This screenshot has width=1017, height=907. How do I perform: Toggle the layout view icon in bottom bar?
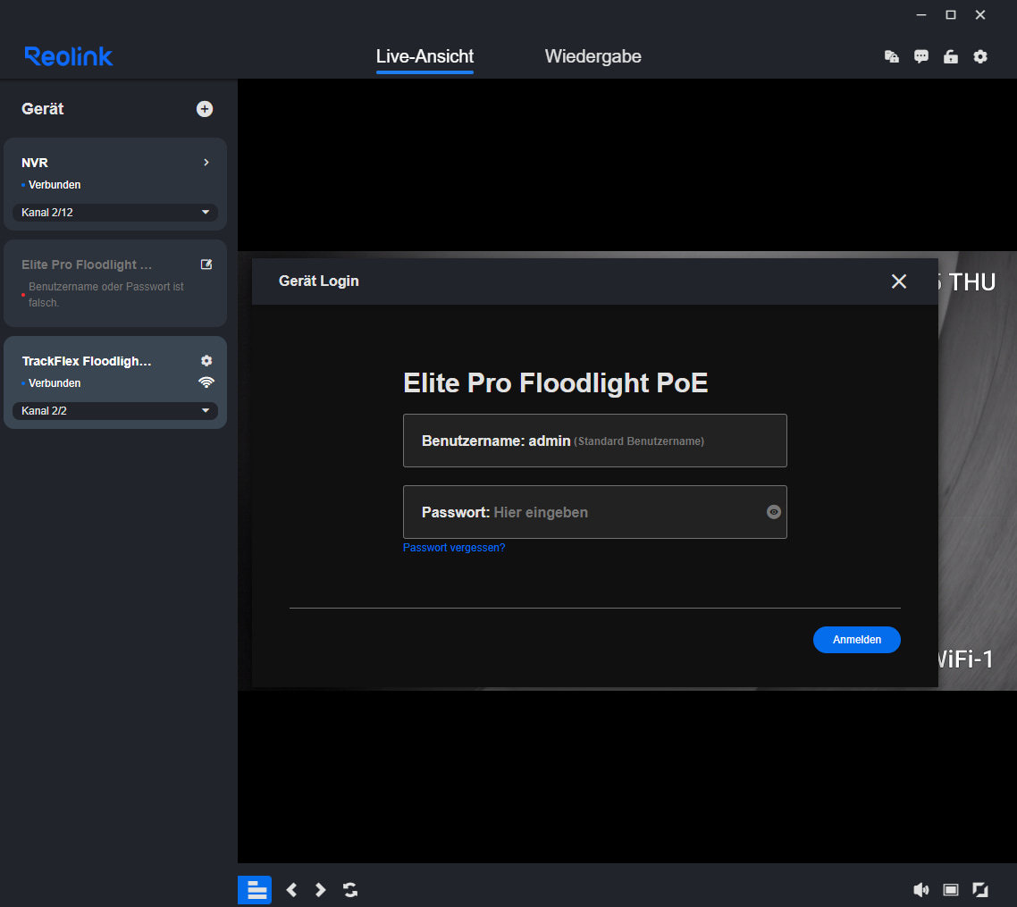tap(255, 889)
